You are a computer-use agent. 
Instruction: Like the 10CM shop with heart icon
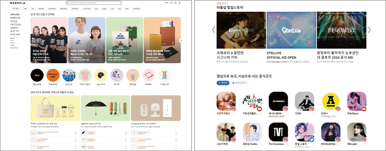point(313,114)
